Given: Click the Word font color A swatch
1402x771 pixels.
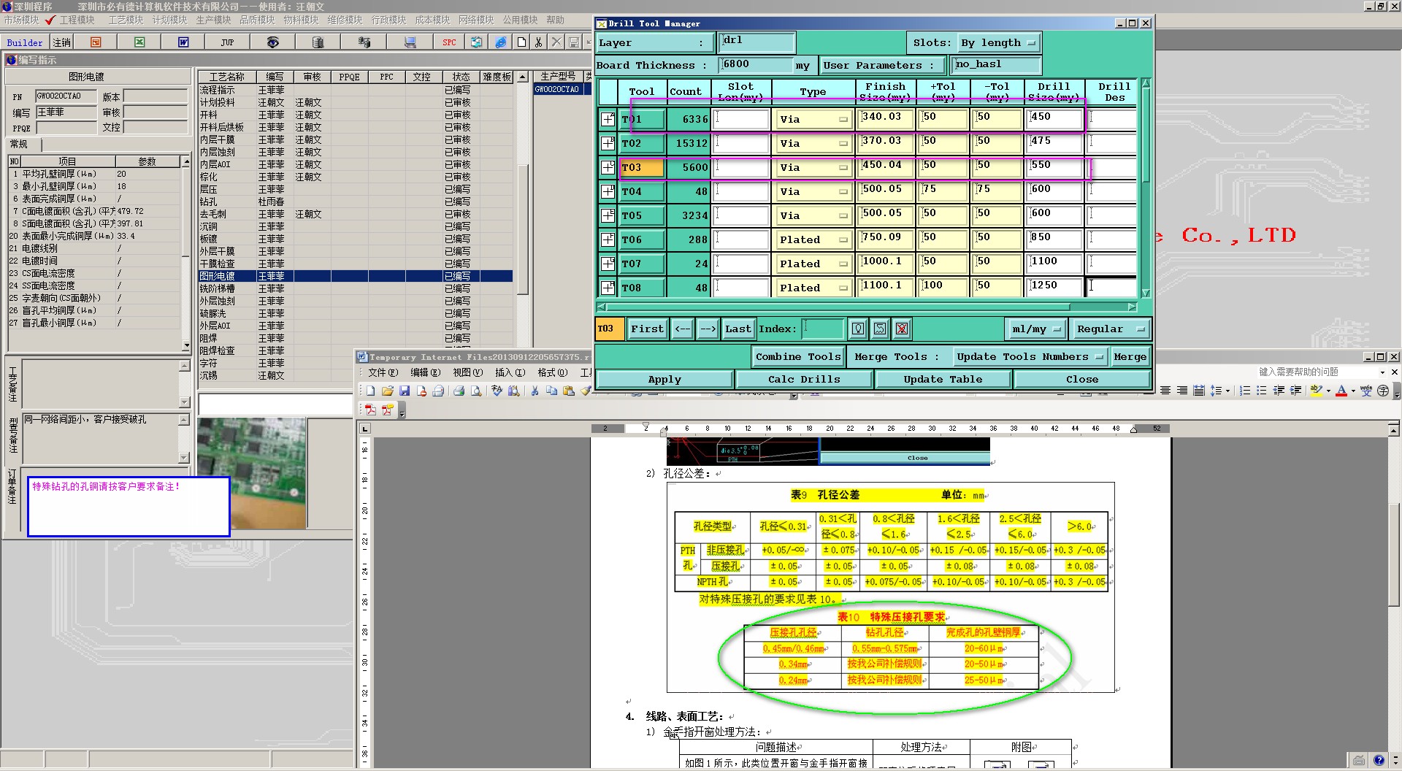Looking at the screenshot, I should (1341, 391).
